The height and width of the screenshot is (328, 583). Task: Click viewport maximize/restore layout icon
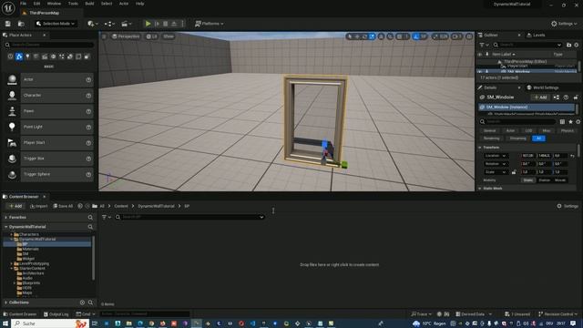click(x=469, y=36)
